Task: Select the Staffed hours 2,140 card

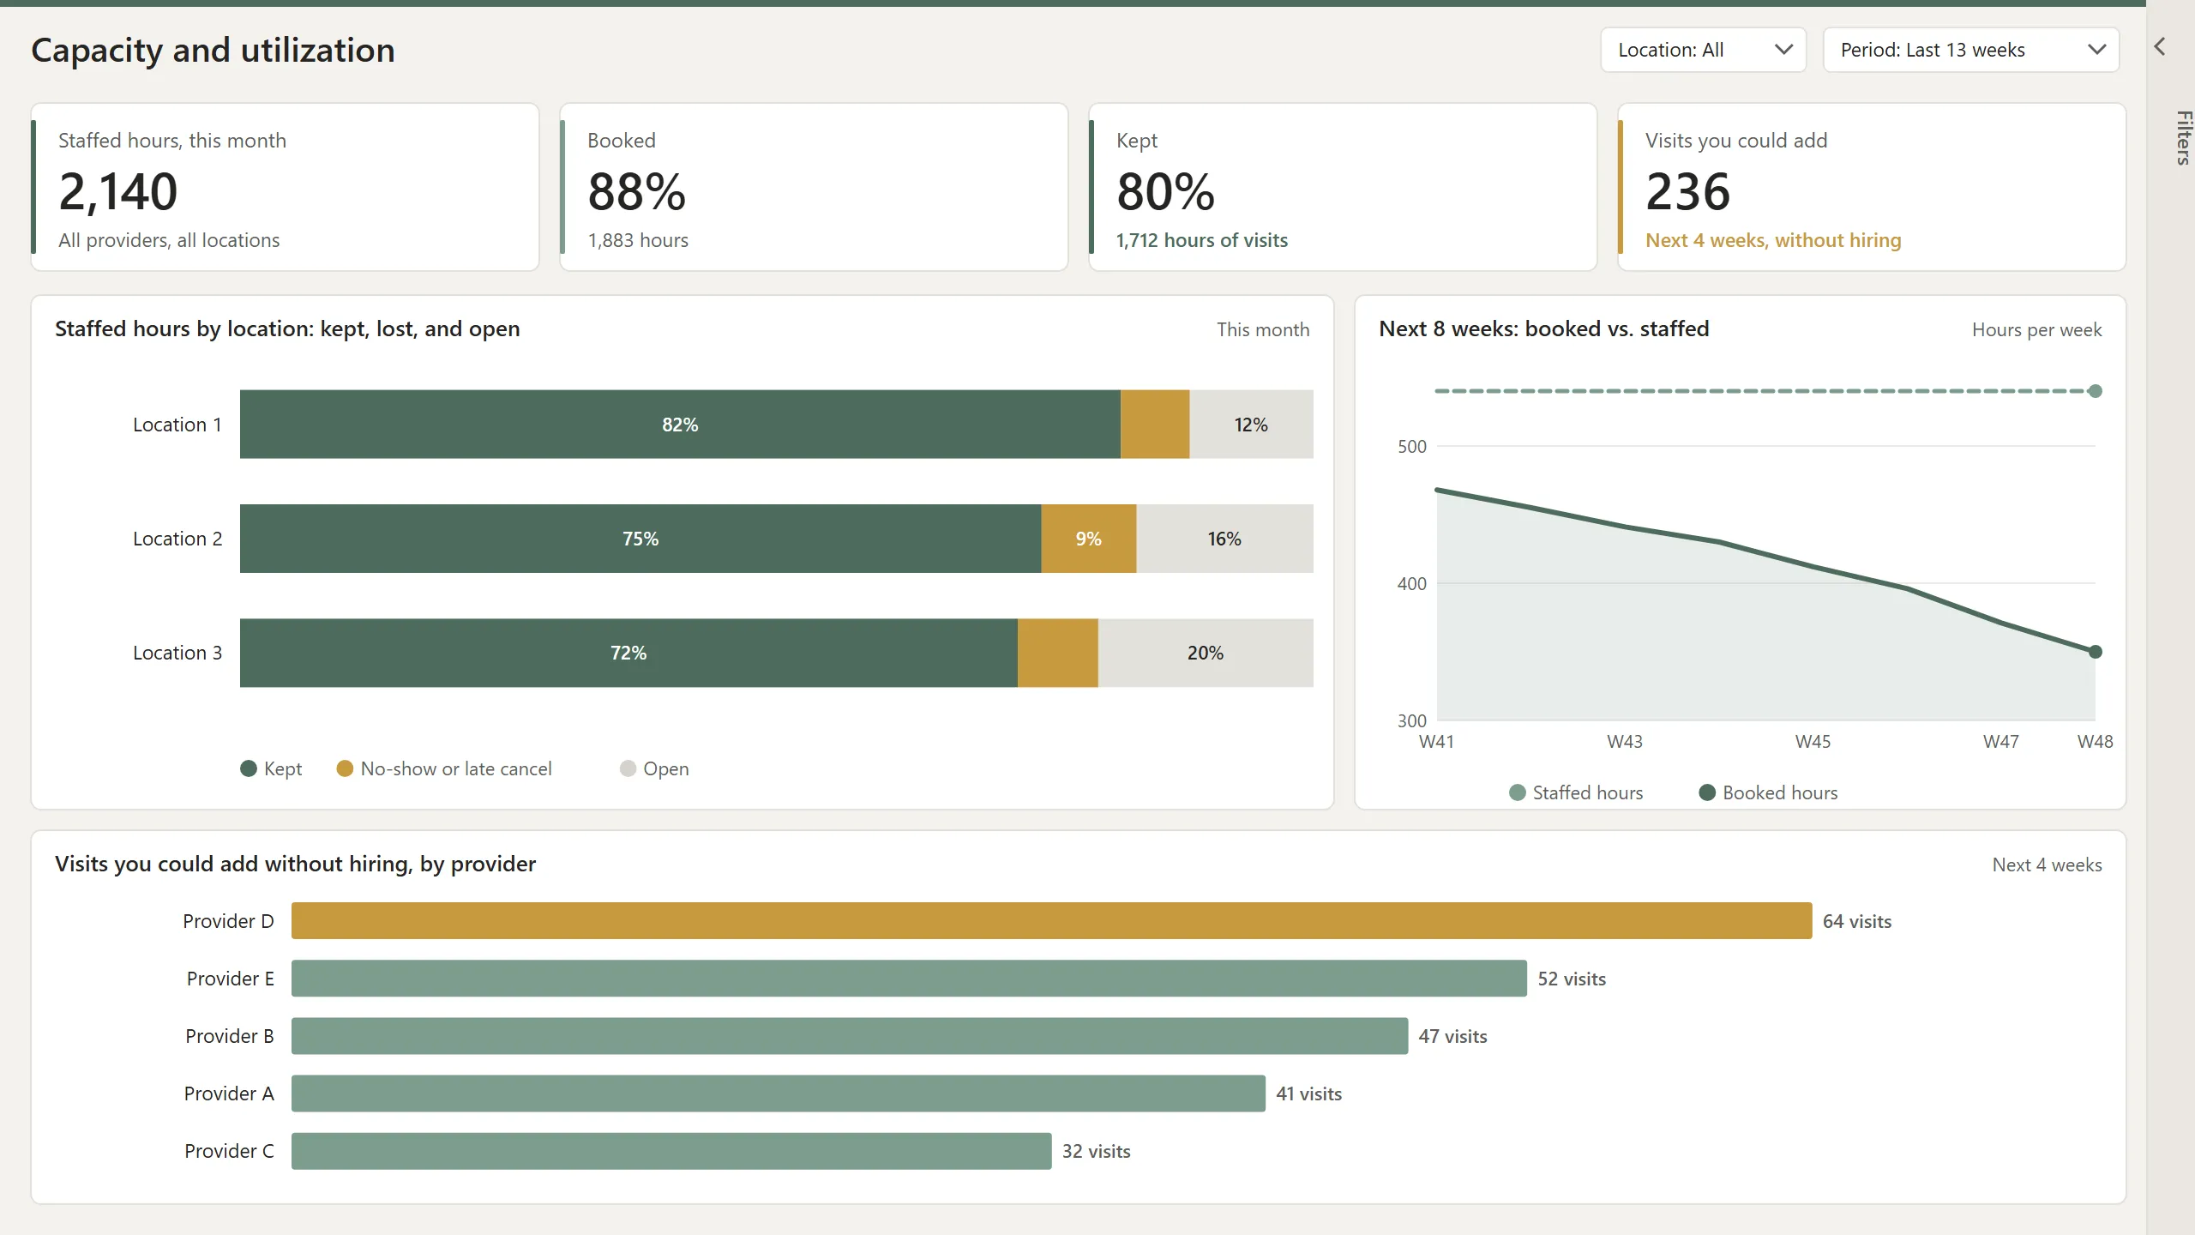Action: click(x=286, y=187)
